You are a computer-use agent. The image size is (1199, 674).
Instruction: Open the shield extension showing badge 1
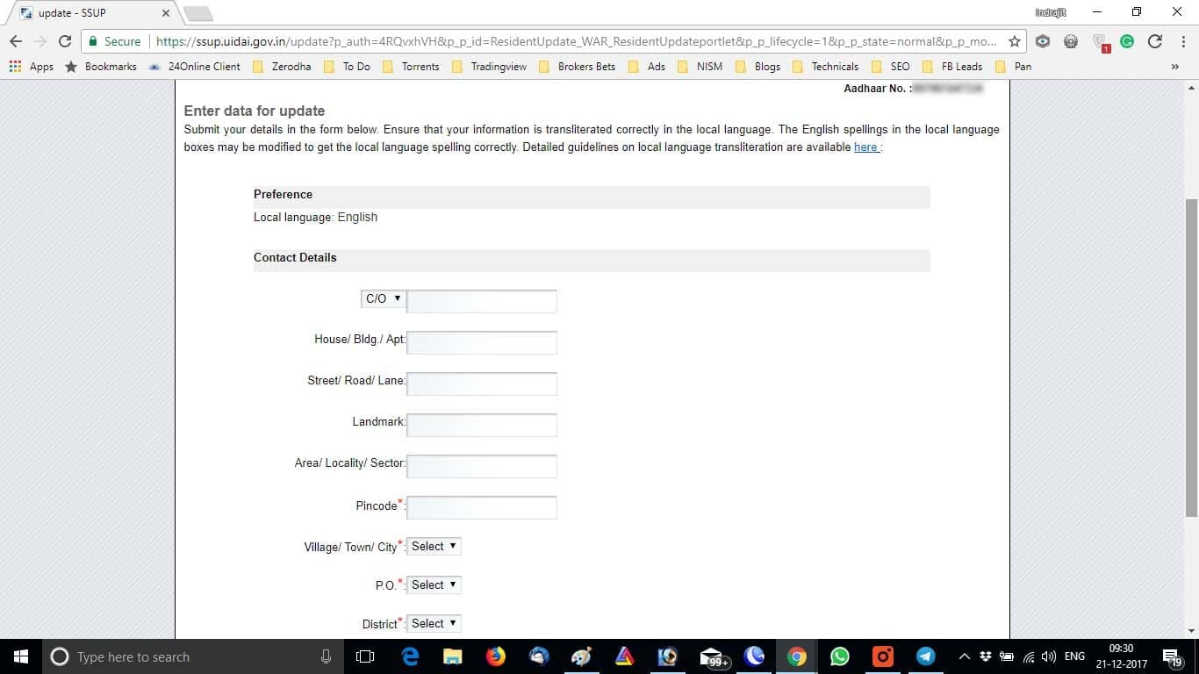(1099, 40)
